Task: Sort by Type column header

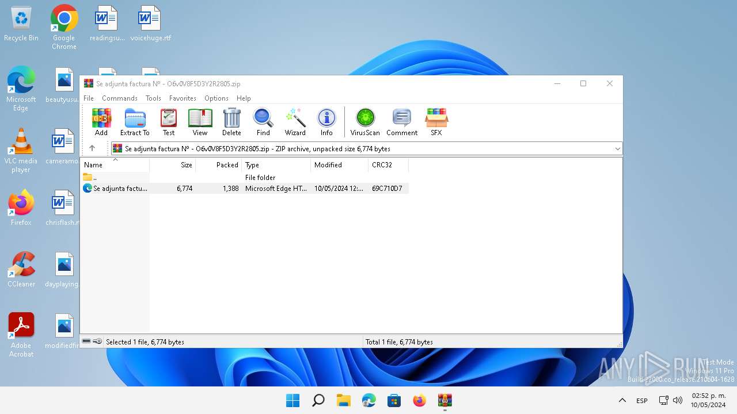Action: 276,165
